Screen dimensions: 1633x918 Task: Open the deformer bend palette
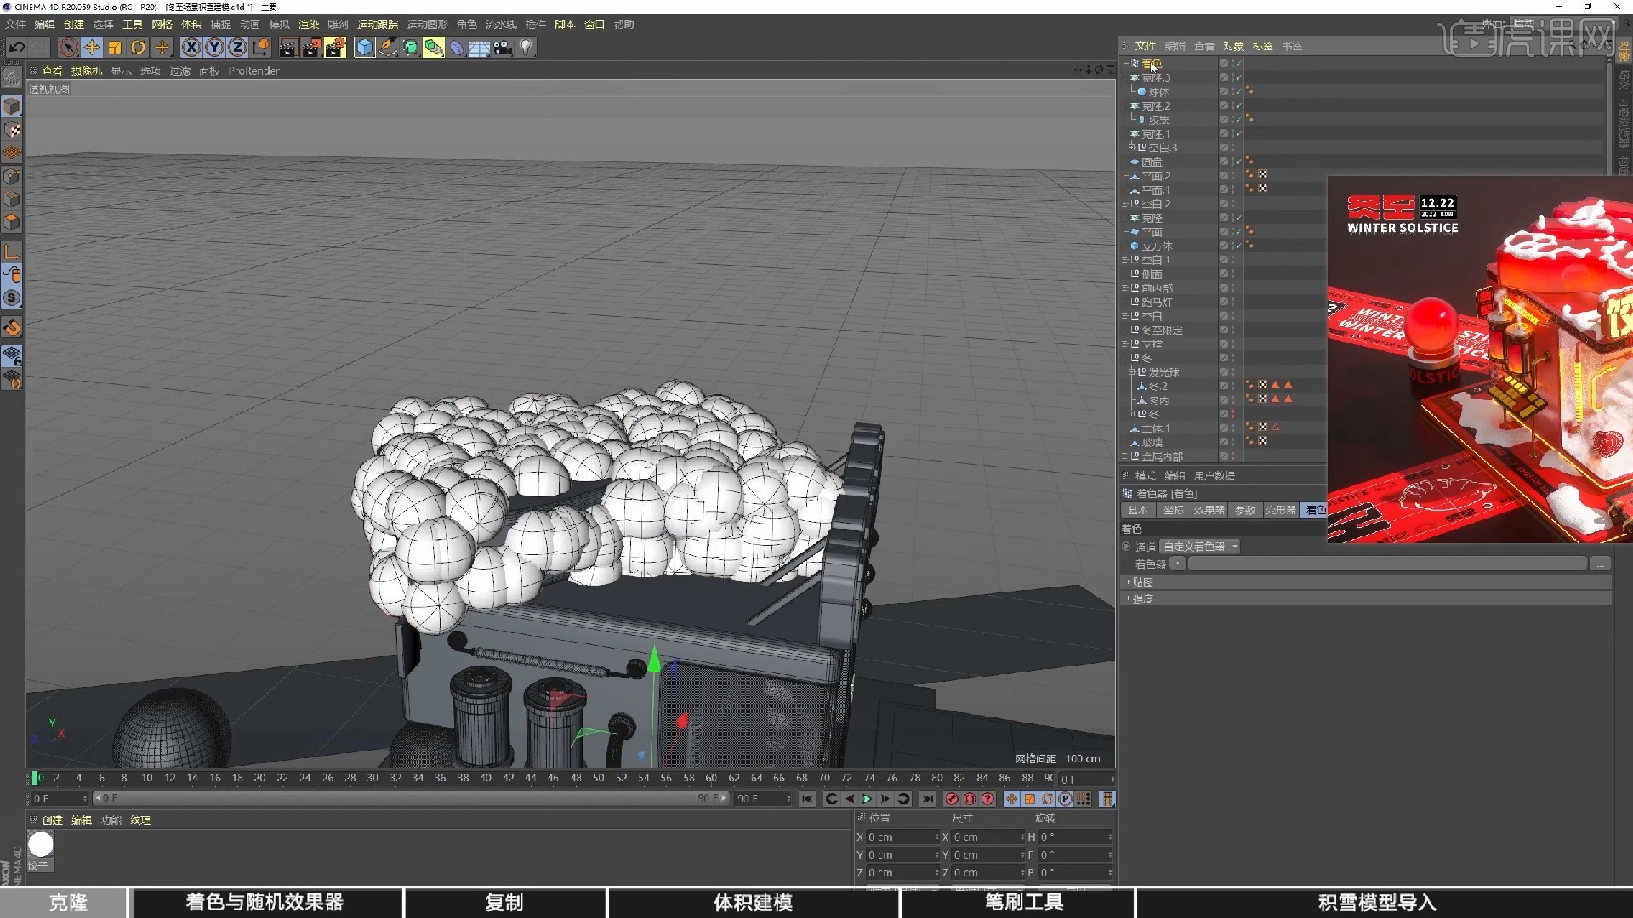[457, 48]
